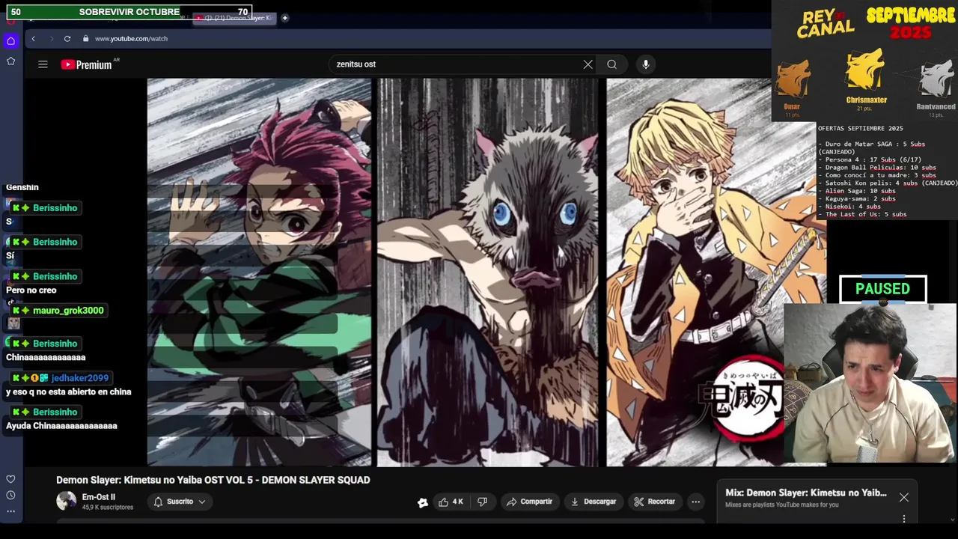
Task: Open the history clock icon in sidebar
Action: [x=10, y=495]
